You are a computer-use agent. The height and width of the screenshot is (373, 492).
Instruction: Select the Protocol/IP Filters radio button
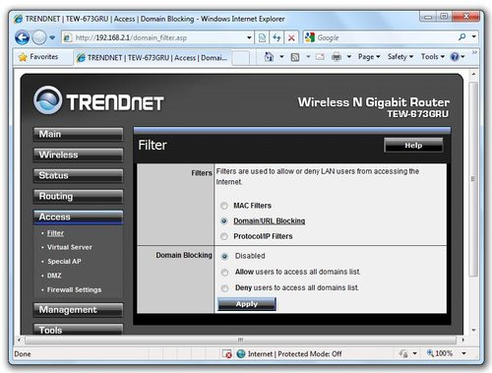224,236
